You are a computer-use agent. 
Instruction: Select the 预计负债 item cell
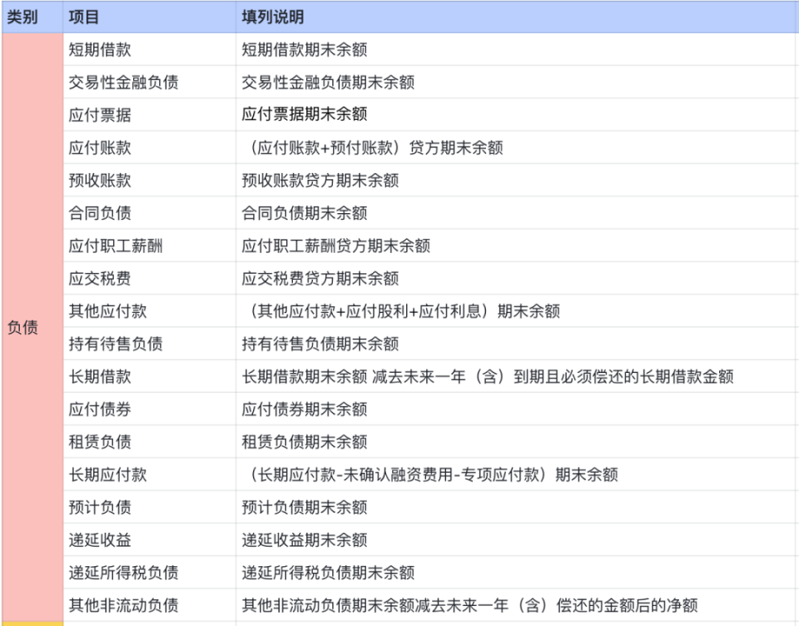[x=150, y=507]
